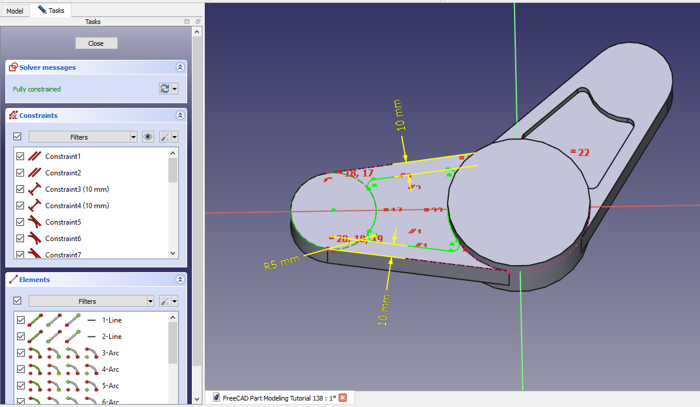700x407 pixels.
Task: Click Constraint1 parallel constraint icon
Action: click(x=35, y=157)
